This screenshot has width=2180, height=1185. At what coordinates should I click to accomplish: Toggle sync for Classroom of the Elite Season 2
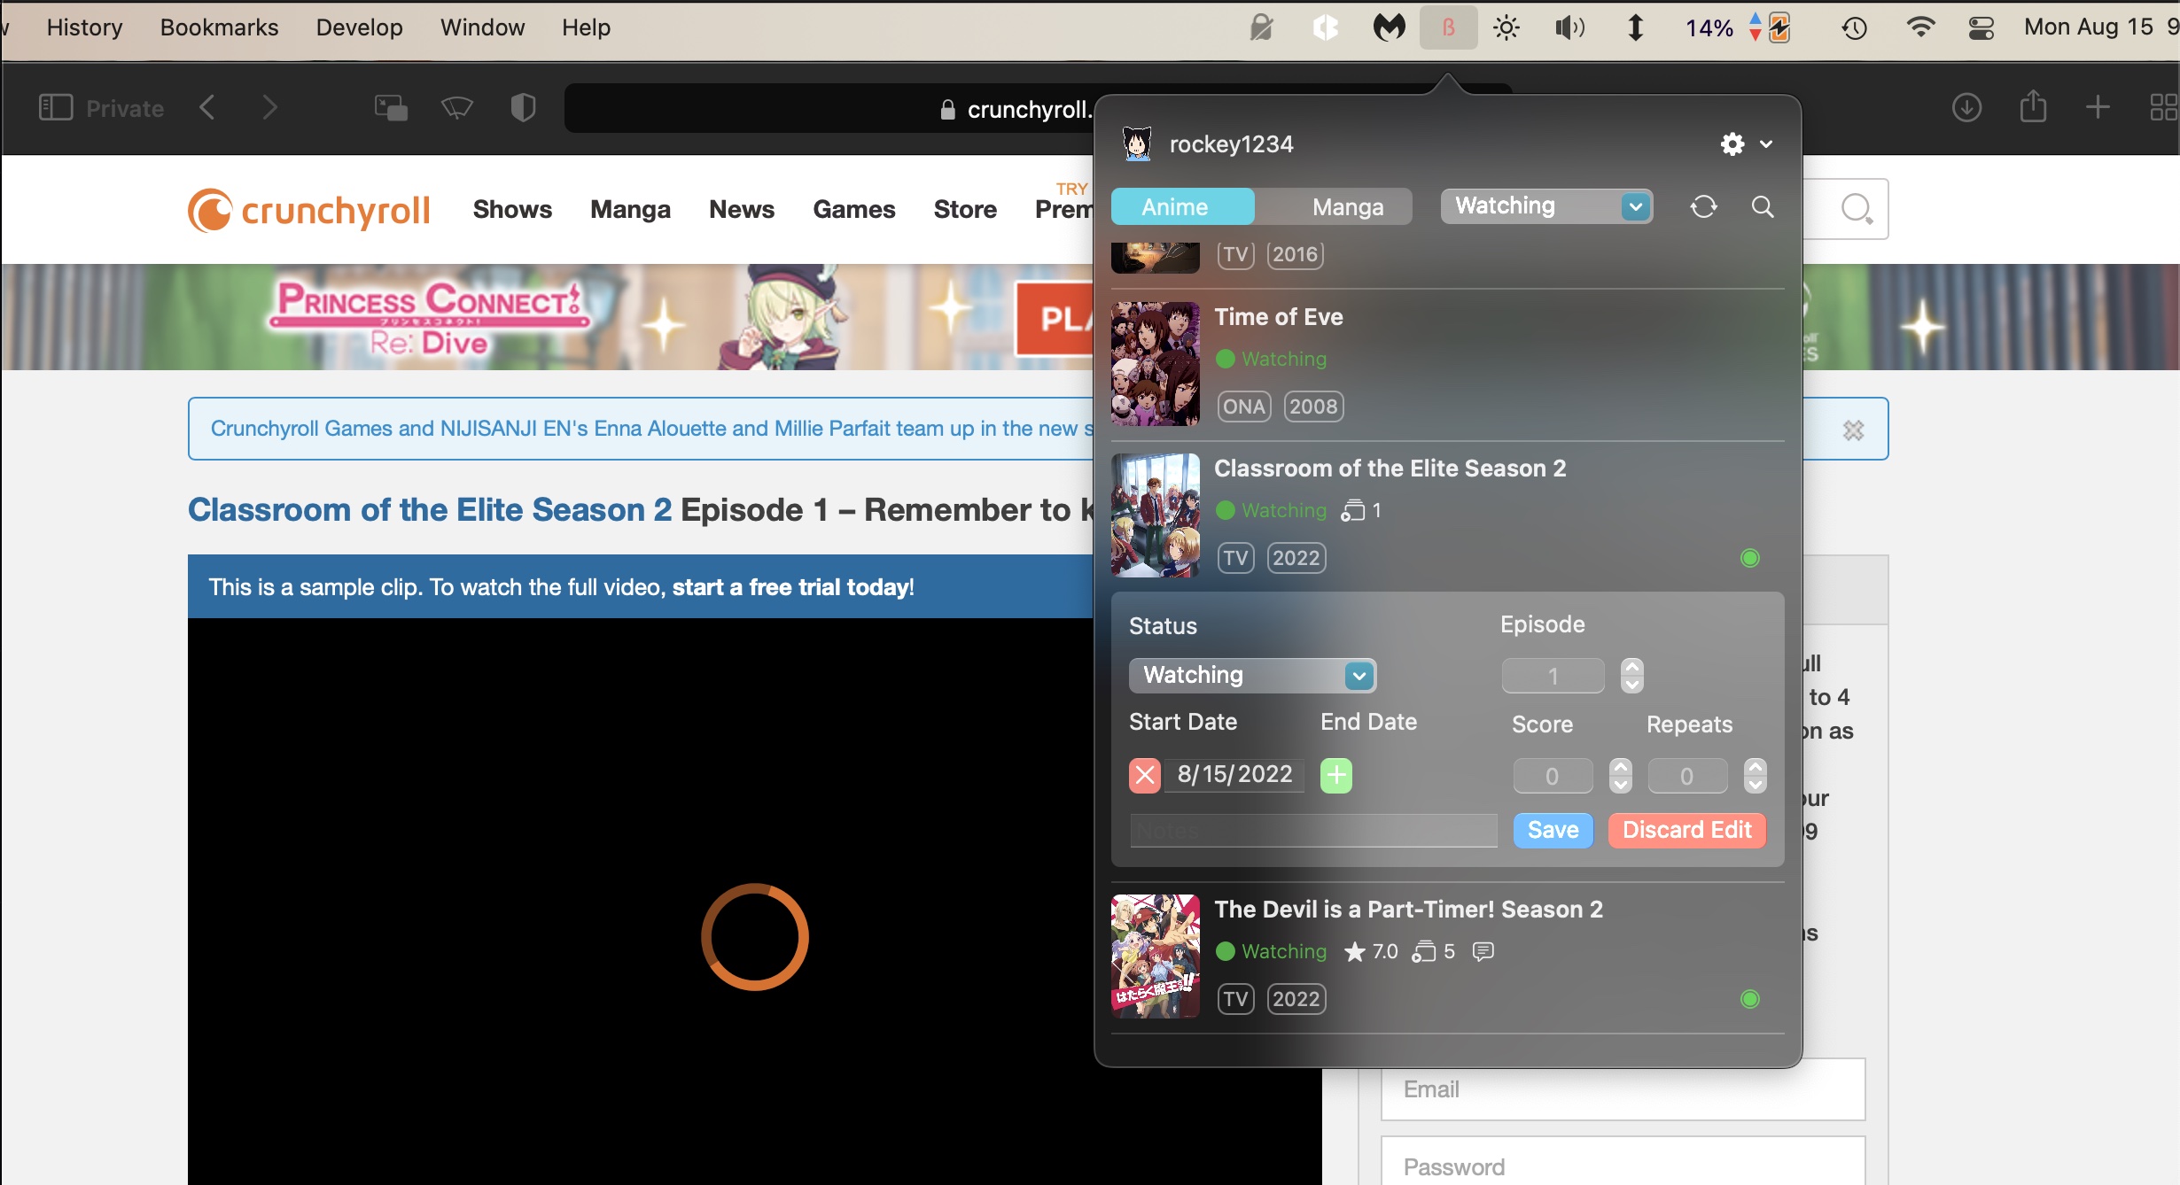(1749, 557)
